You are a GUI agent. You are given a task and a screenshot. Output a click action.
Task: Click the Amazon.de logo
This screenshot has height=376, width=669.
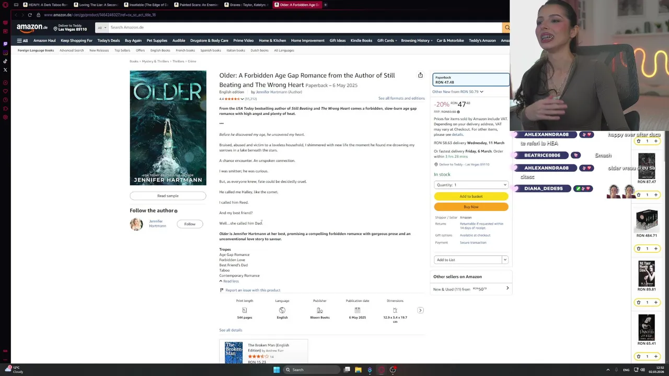pos(32,27)
